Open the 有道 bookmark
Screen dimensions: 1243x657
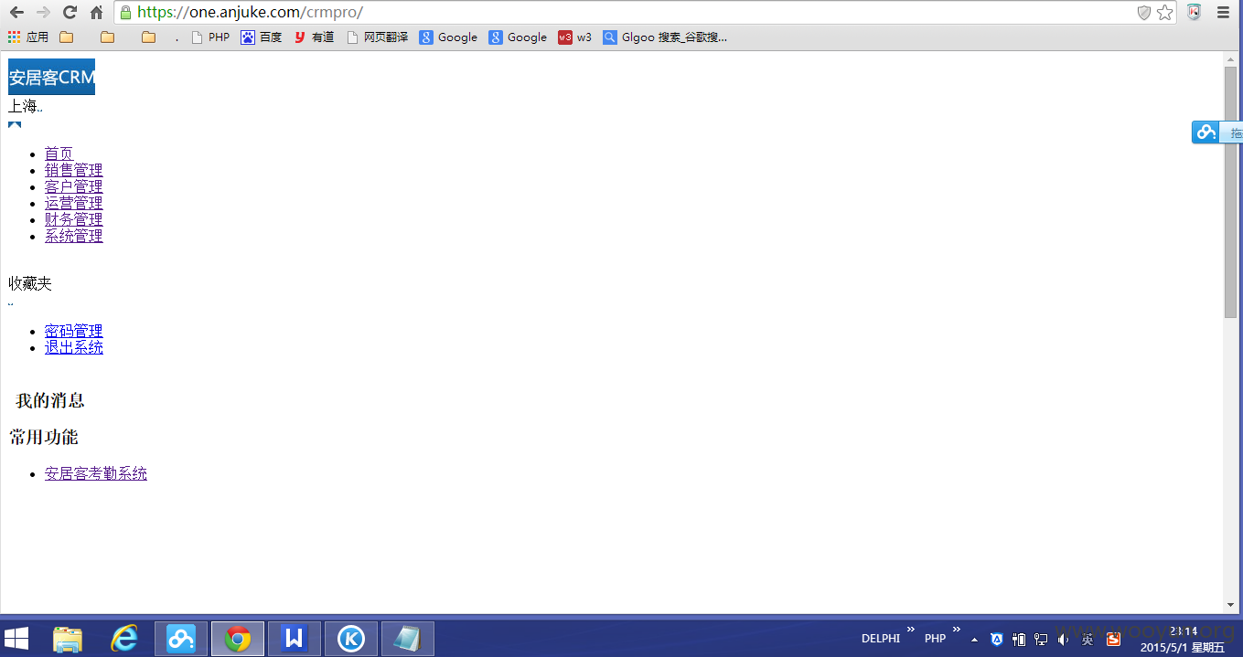pos(314,37)
